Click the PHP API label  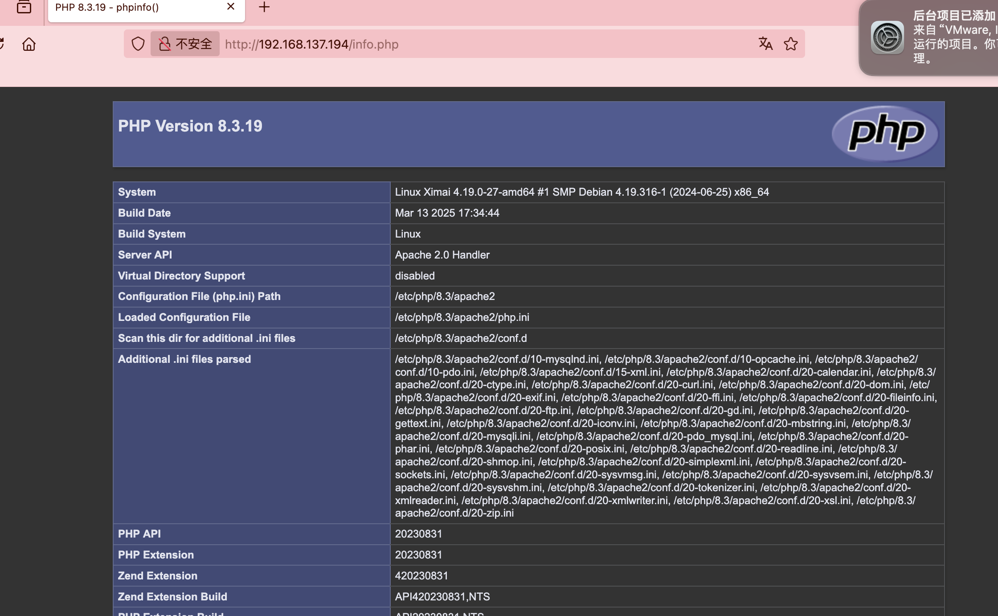point(139,534)
